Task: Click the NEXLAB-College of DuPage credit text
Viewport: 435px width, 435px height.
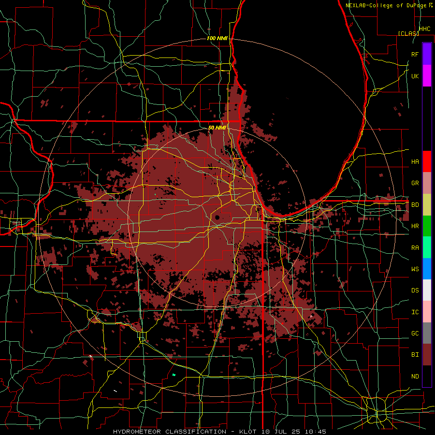Action: click(386, 5)
